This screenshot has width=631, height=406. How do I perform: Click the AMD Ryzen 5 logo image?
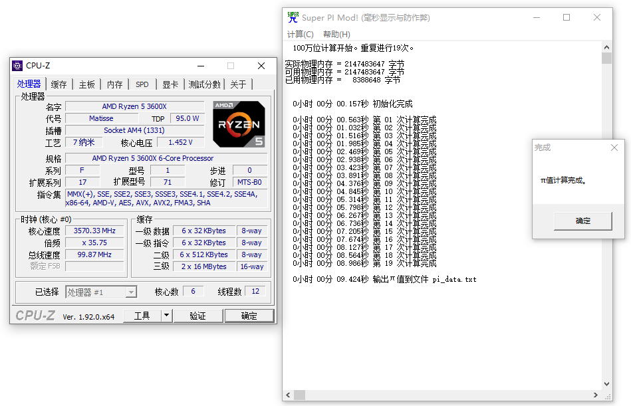coord(239,124)
